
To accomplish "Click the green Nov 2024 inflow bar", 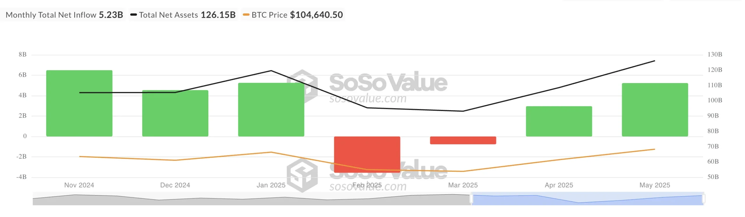I will [x=79, y=116].
